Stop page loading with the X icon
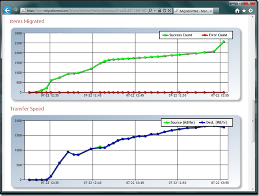 point(169,11)
